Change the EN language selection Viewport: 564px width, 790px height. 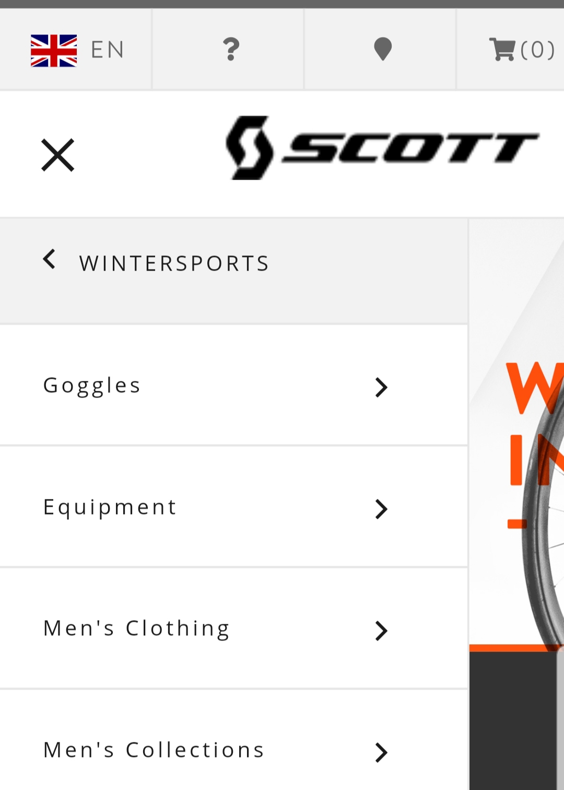[x=108, y=50]
